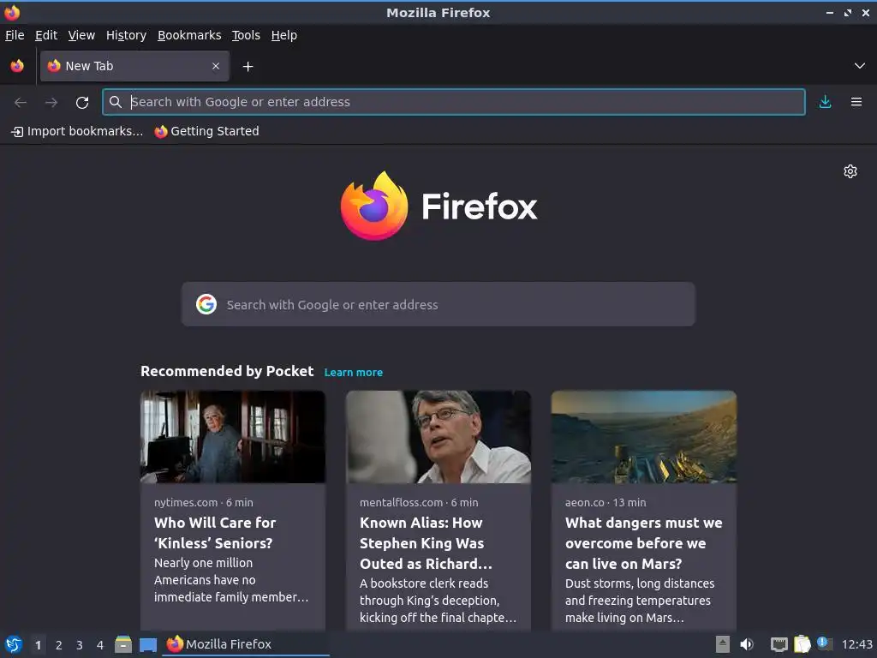The height and width of the screenshot is (658, 877).
Task: Open the Downloads panel
Action: (x=825, y=102)
